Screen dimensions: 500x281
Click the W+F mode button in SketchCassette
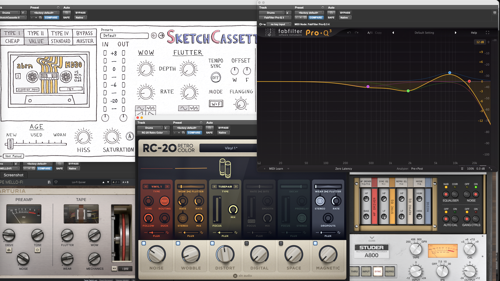pyautogui.click(x=216, y=104)
